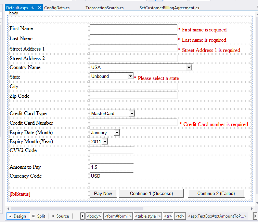Click the First Name text field
This screenshot has width=258, height=222.
point(133,28)
